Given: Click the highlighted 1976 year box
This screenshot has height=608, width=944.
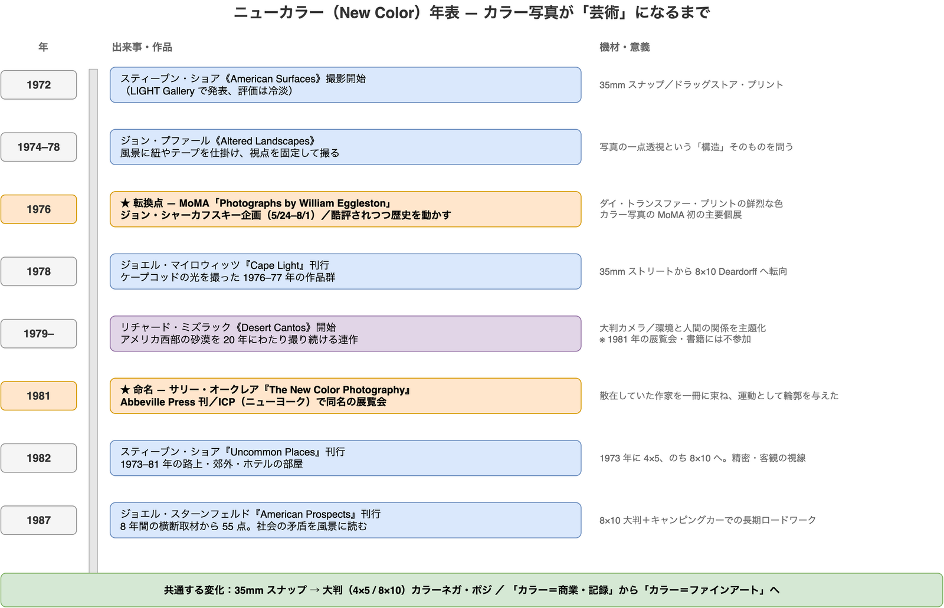Looking at the screenshot, I should 38,209.
